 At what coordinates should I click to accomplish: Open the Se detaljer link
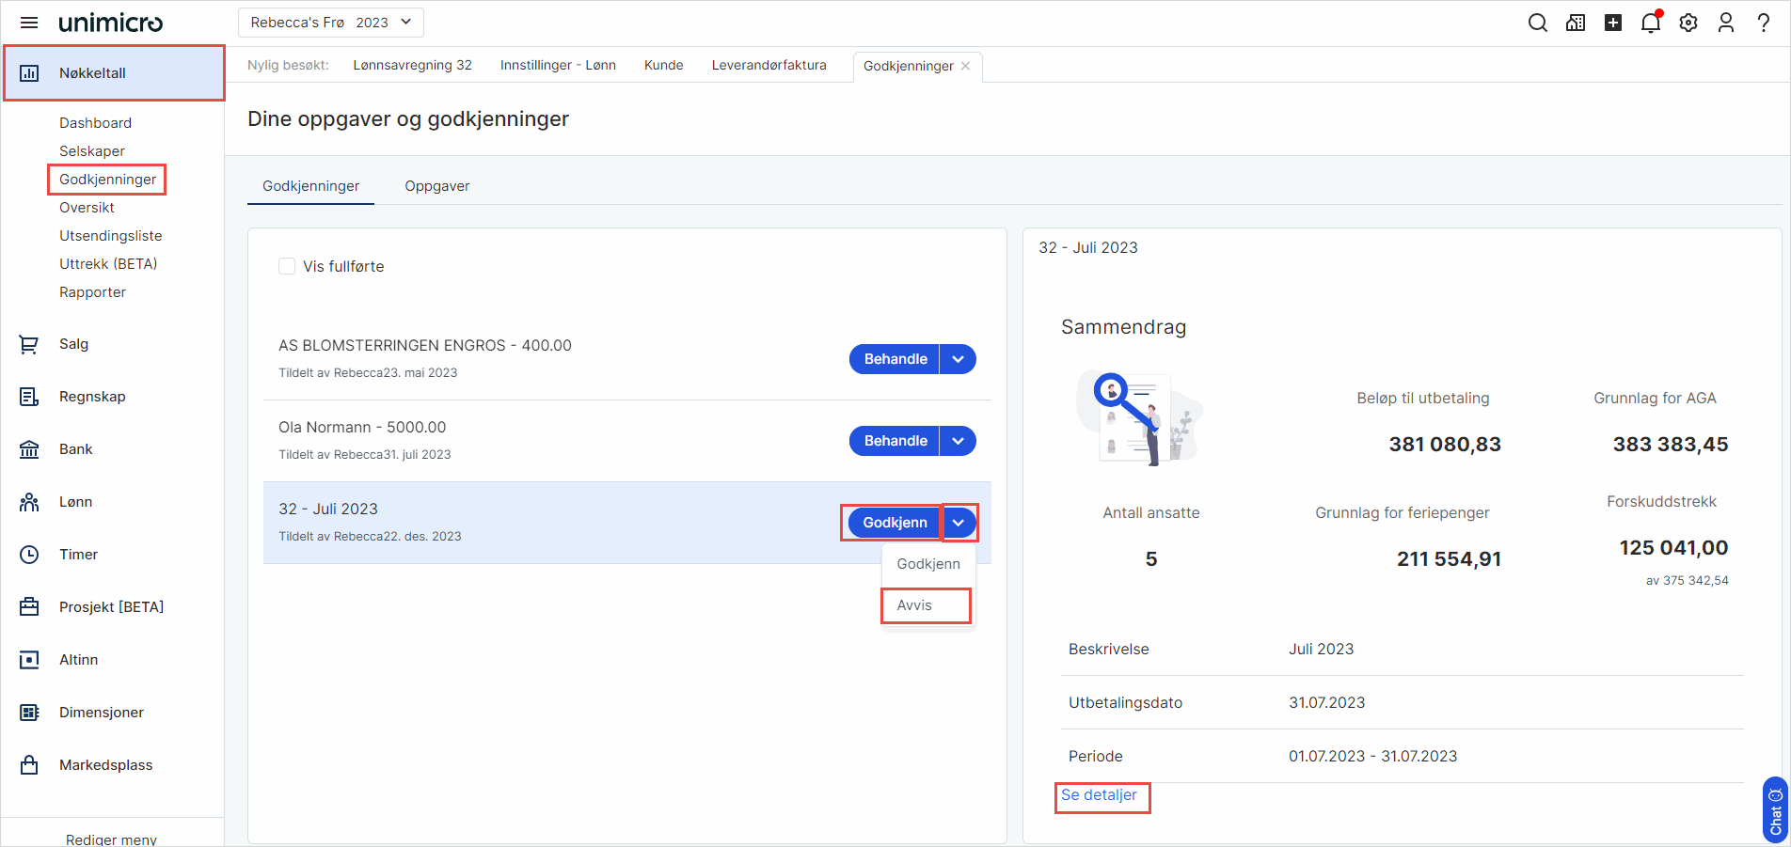click(1099, 795)
